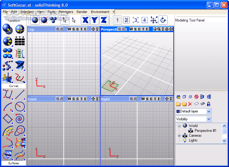The width and height of the screenshot is (229, 167).
Task: Select Perspective #1 in the world tree
Action: coord(205,131)
